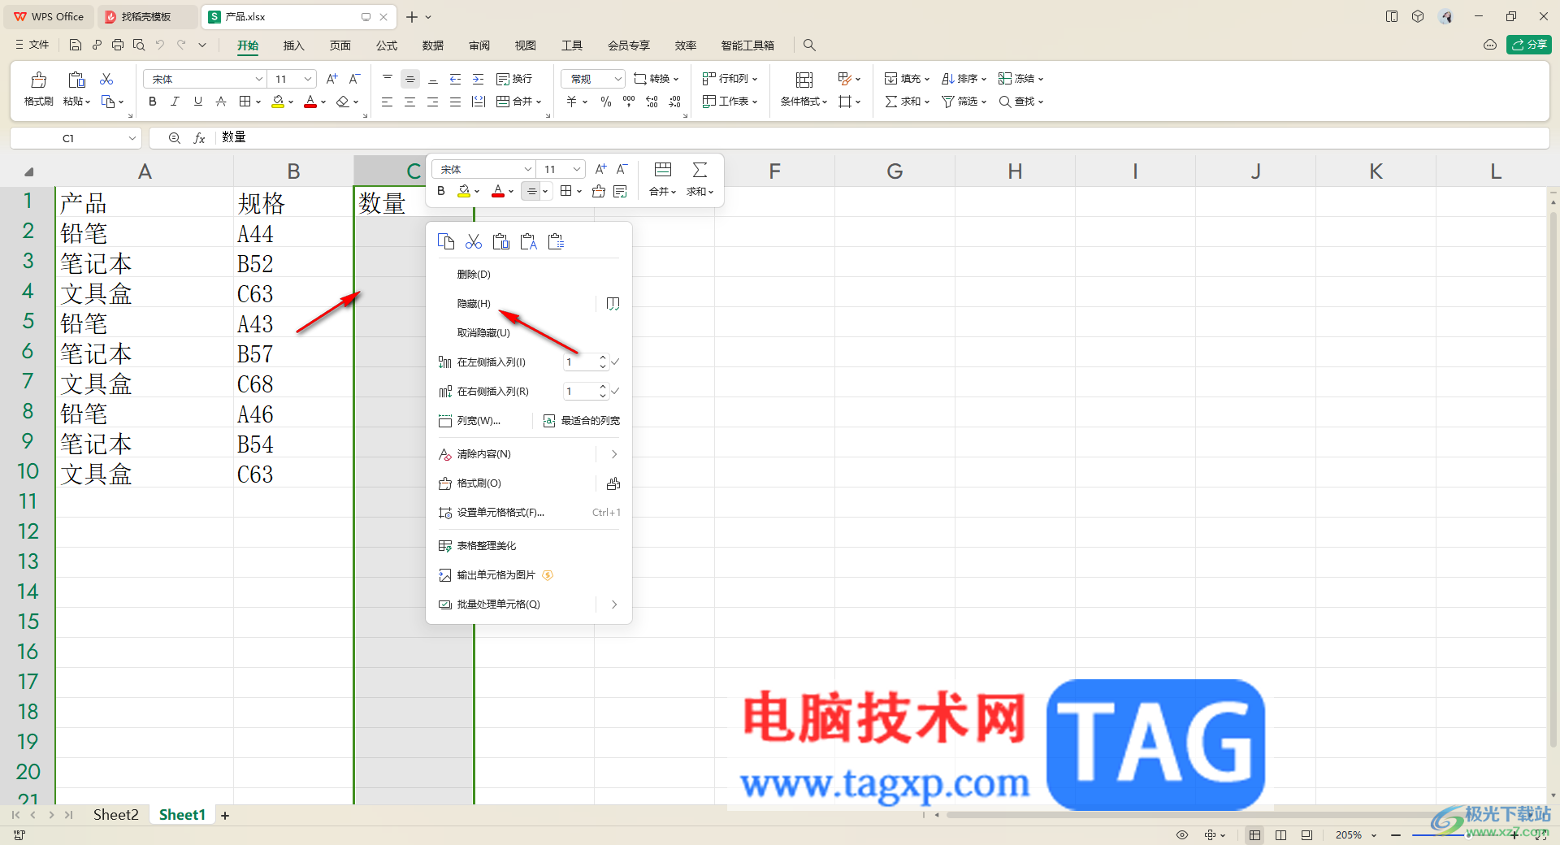1560x845 pixels.
Task: Click the Cut scissors icon in the ribbon
Action: (x=106, y=79)
